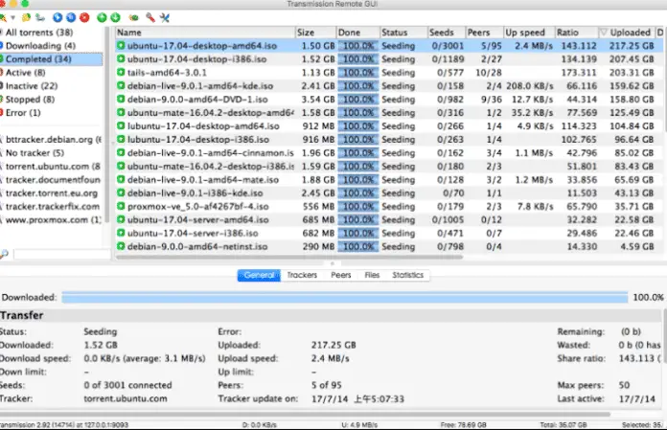Click seeding icon of proxmox-ve_5.0 torrent
Screen dimensions: 667x430
click(x=121, y=206)
